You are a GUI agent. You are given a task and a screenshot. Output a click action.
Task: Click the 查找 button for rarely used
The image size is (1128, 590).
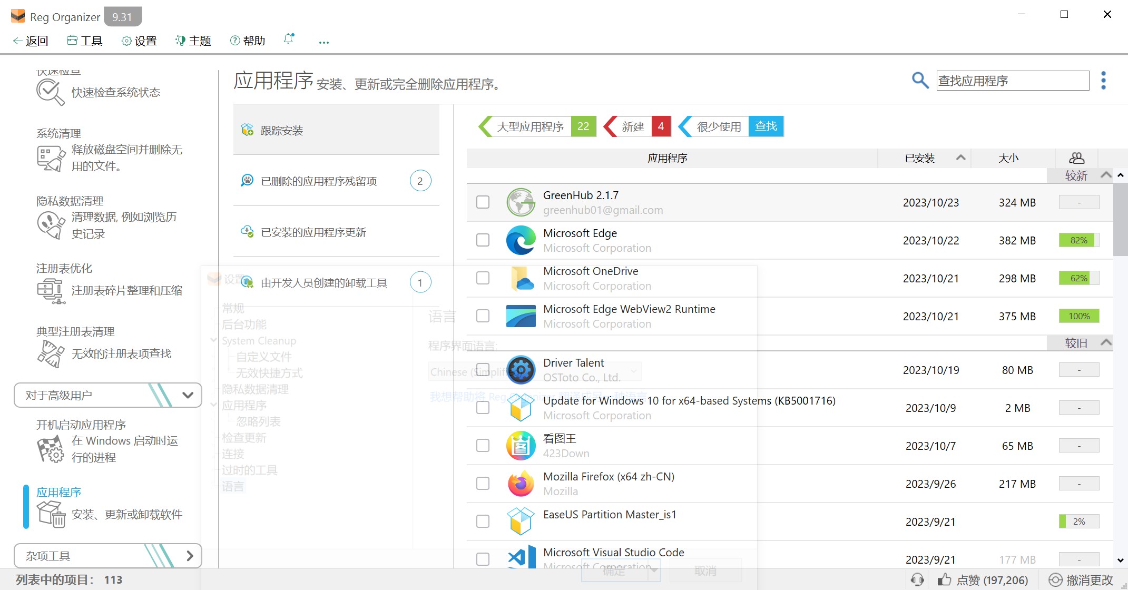point(766,126)
